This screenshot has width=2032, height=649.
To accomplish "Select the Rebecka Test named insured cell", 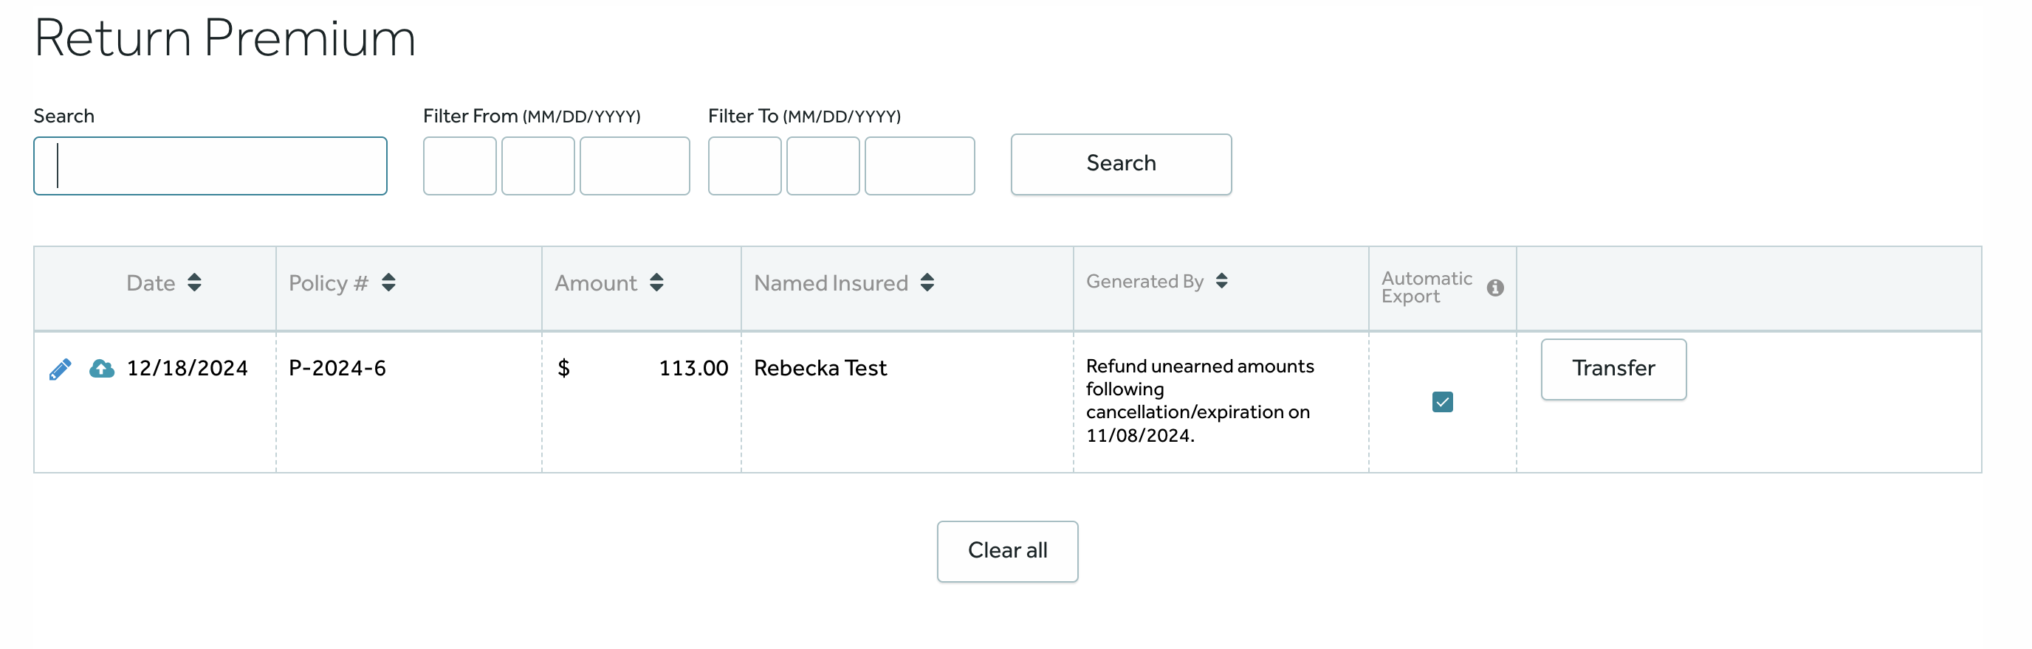I will [820, 368].
